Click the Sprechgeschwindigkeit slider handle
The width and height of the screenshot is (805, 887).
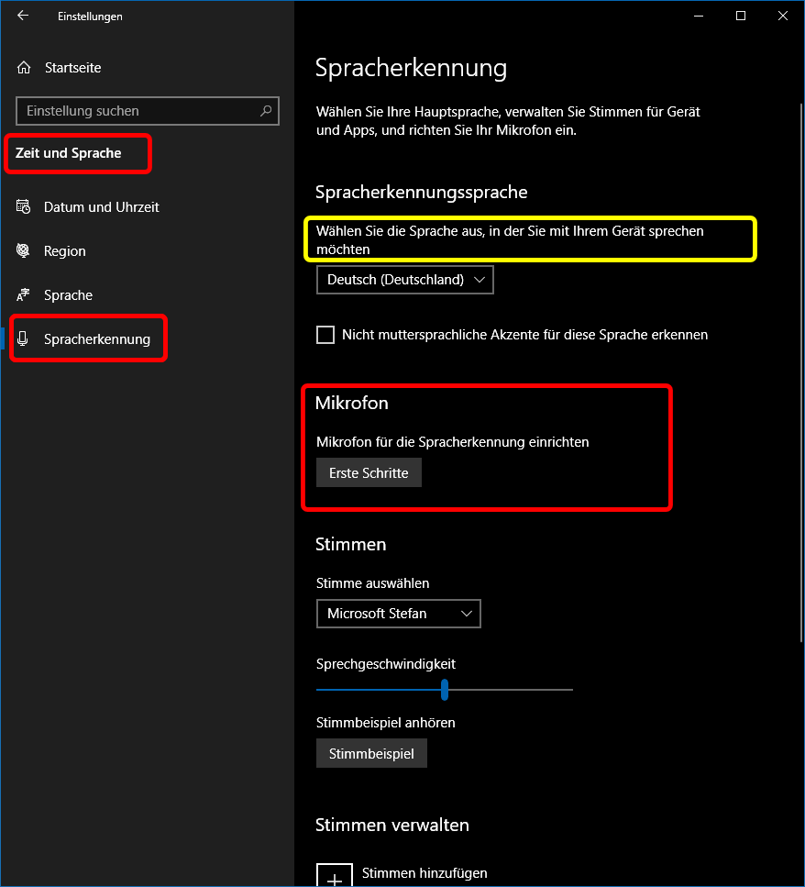tap(445, 689)
